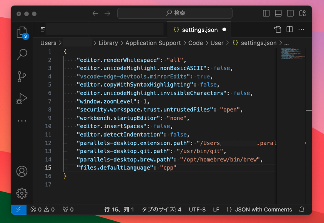This screenshot has height=223, width=324.
Task: Click the "editor.copyWithSyntaxHighlighting" key
Action: pos(135,85)
